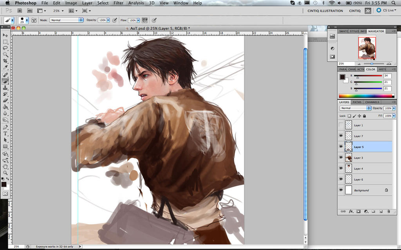
Task: Select the Eyedropper tool
Action: 5,67
